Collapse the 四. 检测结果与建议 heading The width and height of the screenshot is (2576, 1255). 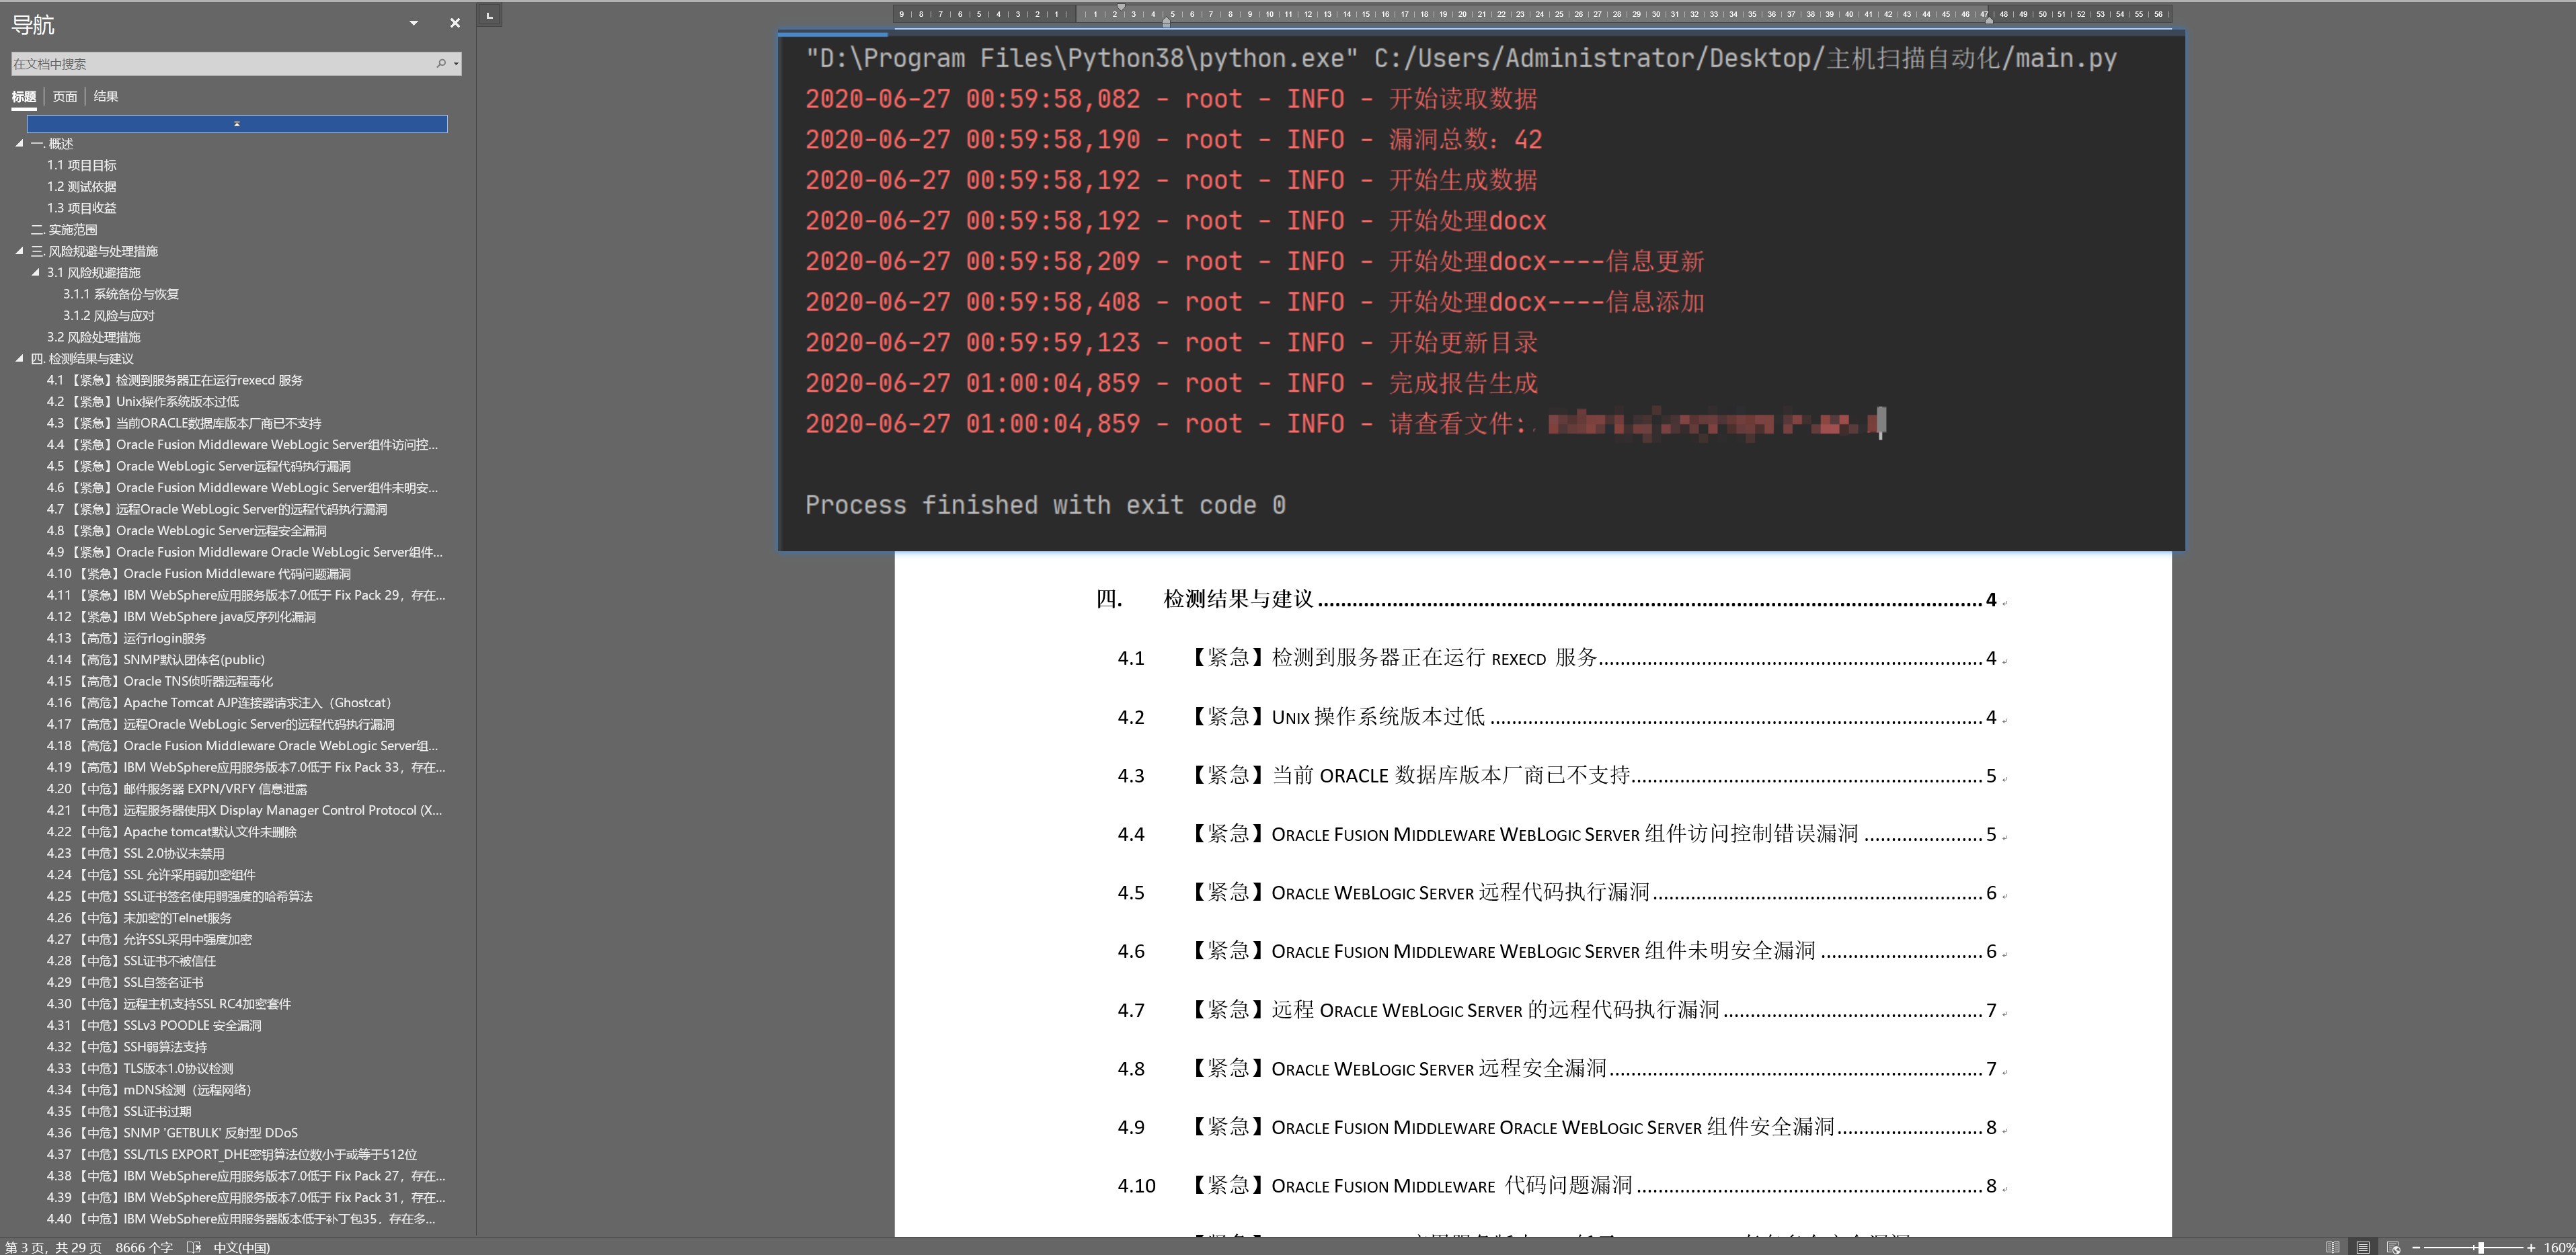tap(19, 359)
